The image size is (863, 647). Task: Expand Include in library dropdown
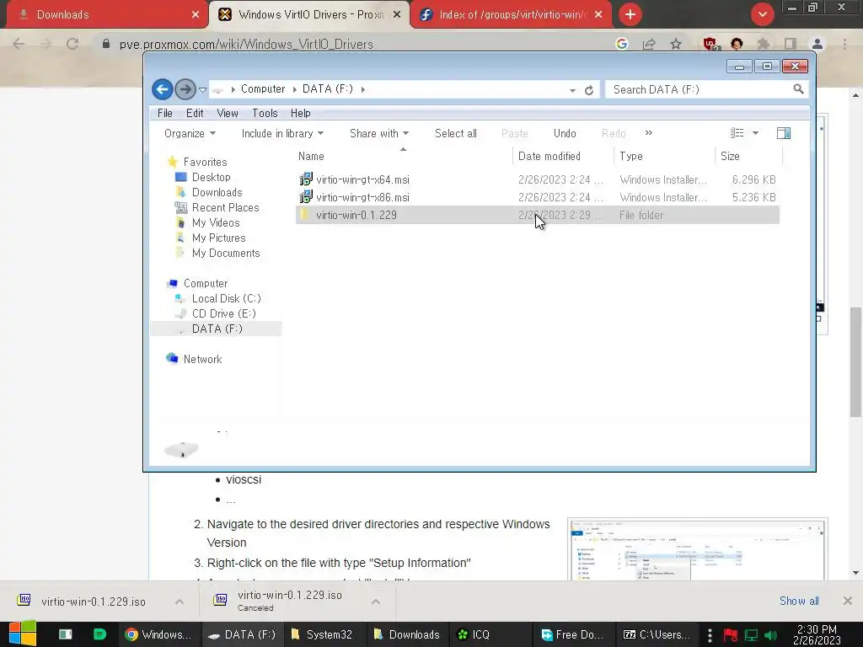click(x=282, y=134)
